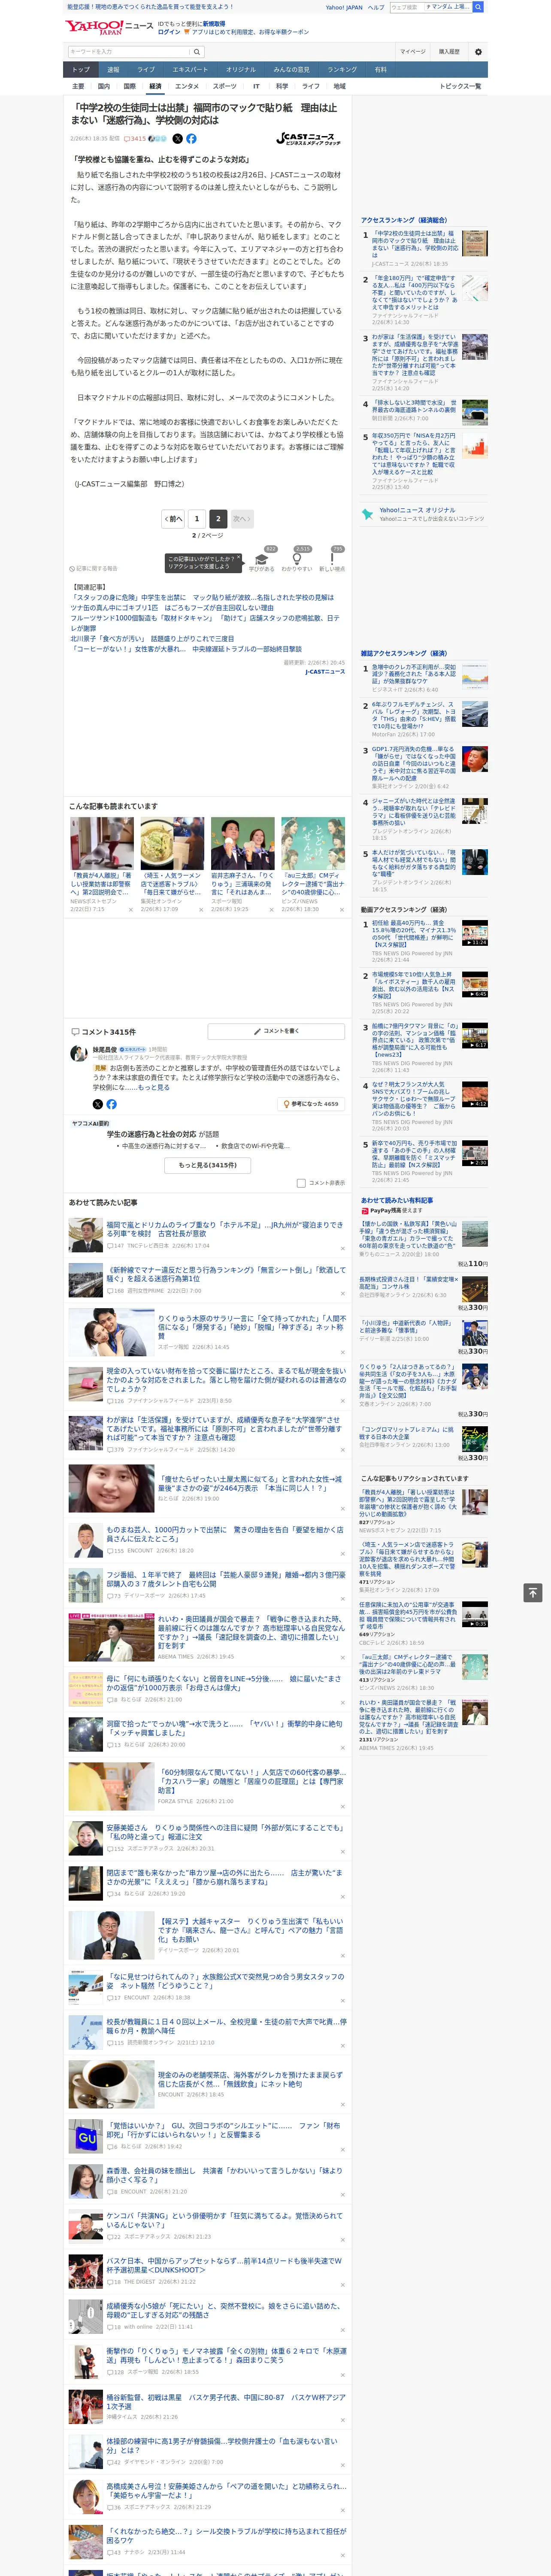Play the rank 1 video 初任給 最高40万円も
Screen dimensions: 551x2576
(475, 934)
